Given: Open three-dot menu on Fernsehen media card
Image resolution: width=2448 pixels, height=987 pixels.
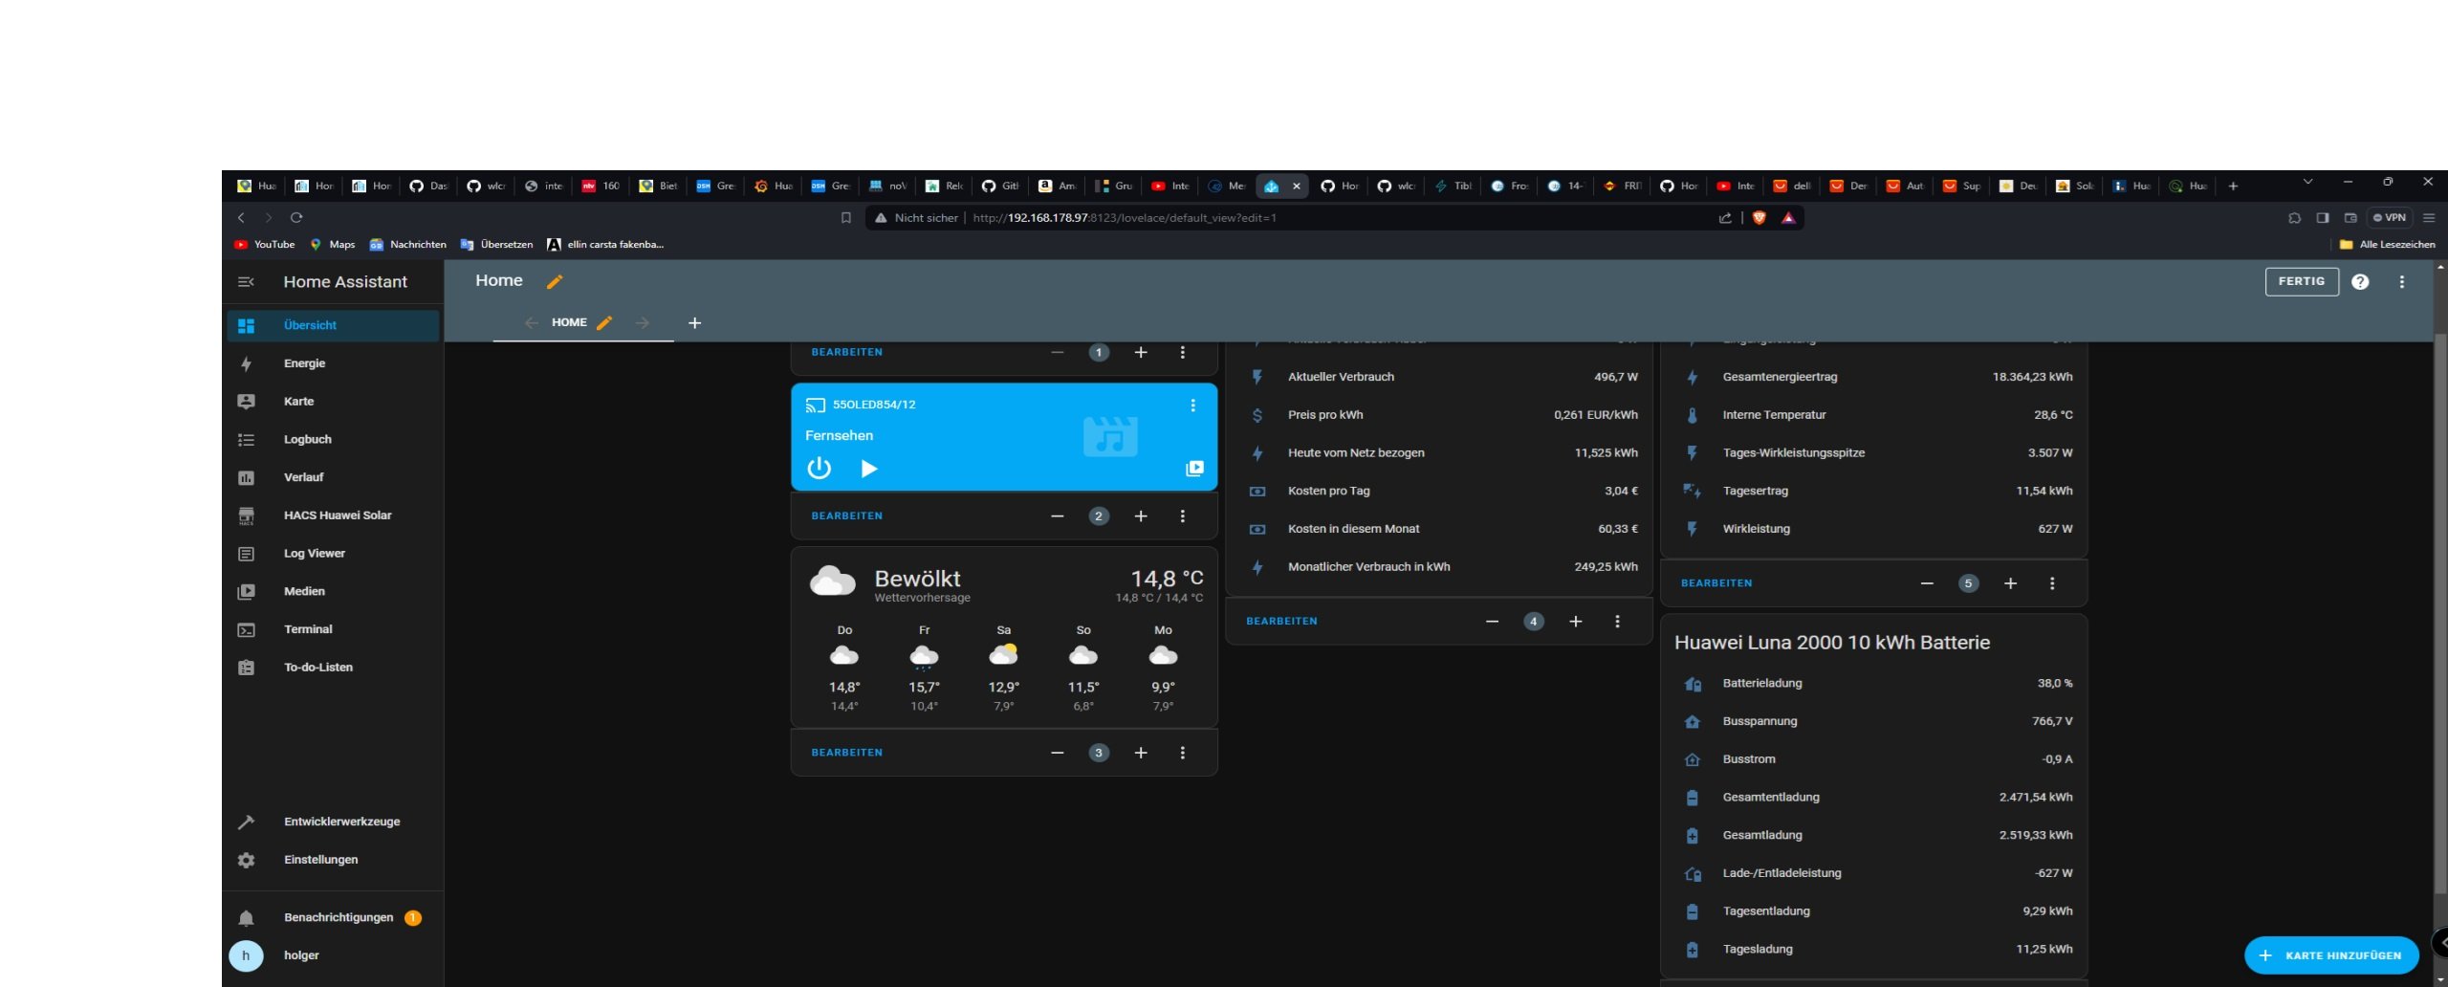Looking at the screenshot, I should [x=1192, y=406].
